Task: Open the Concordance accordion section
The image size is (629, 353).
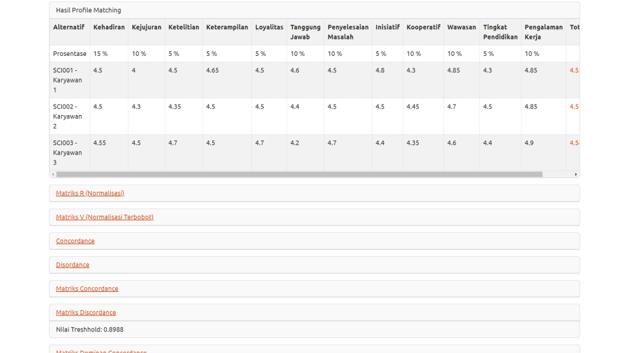Action: pos(75,241)
